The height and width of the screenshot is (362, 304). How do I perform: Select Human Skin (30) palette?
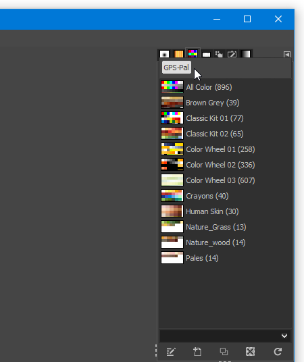pos(225,211)
